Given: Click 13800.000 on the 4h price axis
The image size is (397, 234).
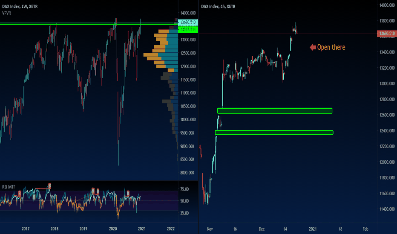Looking at the screenshot, I should click(387, 21).
